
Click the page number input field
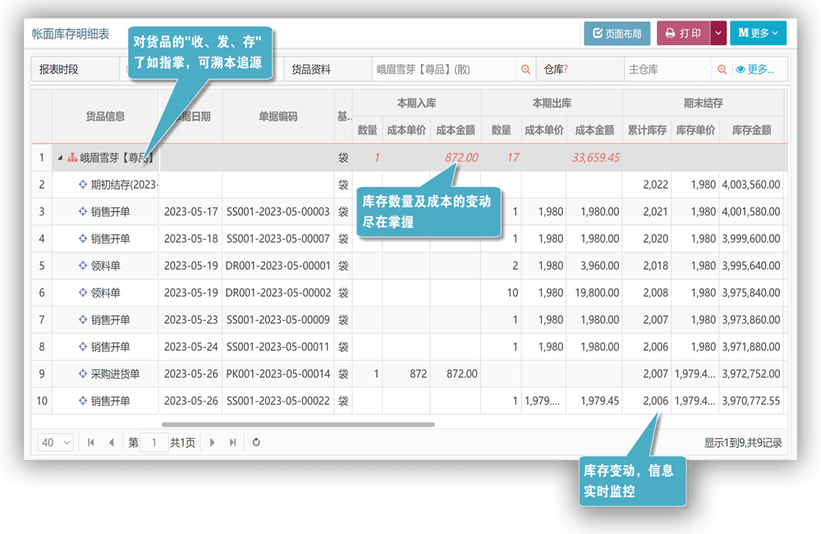tap(154, 442)
